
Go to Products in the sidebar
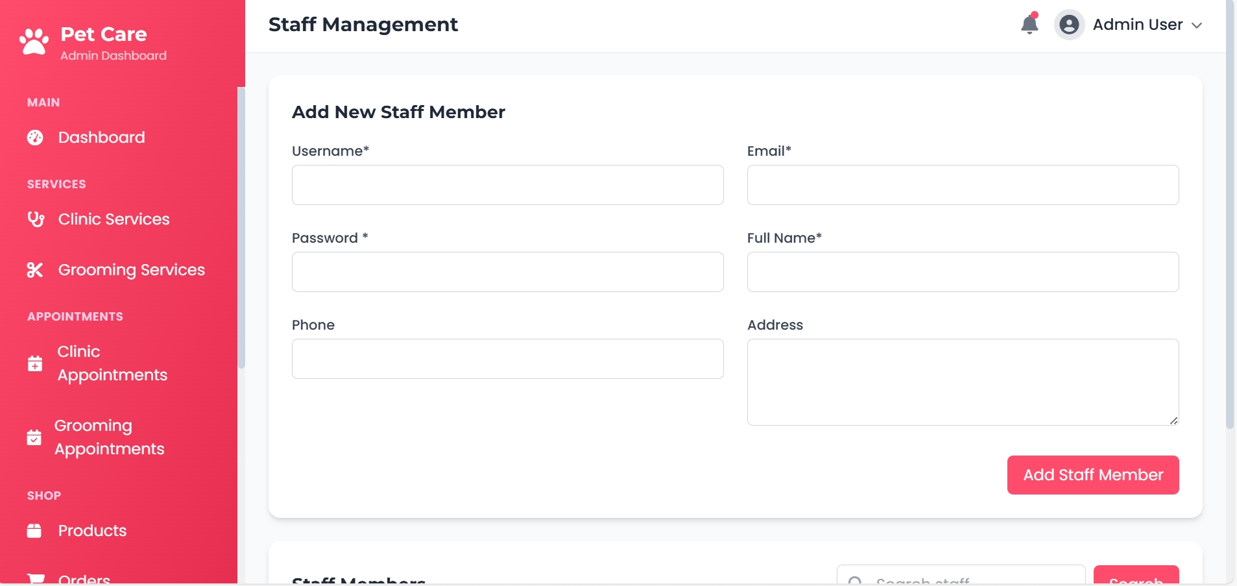pyautogui.click(x=92, y=531)
